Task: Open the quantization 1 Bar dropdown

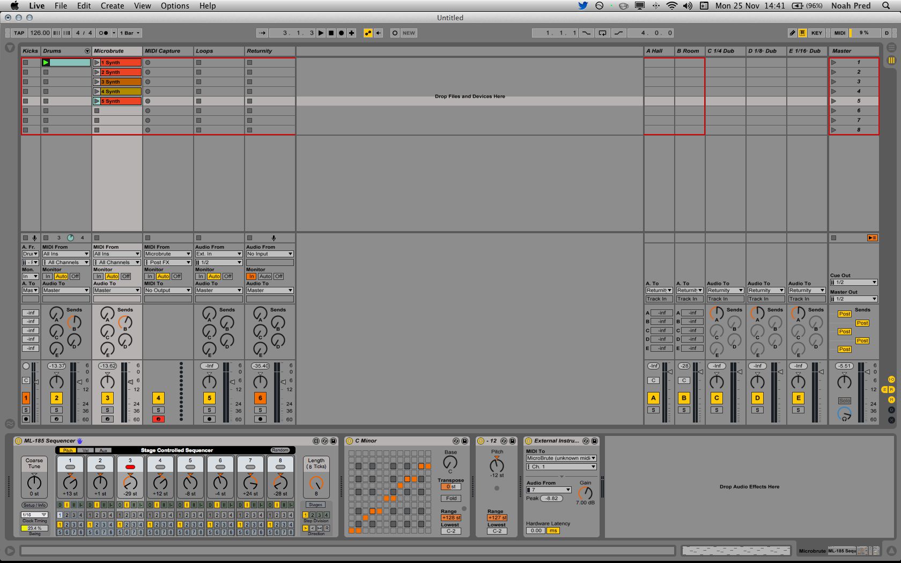Action: click(x=129, y=33)
